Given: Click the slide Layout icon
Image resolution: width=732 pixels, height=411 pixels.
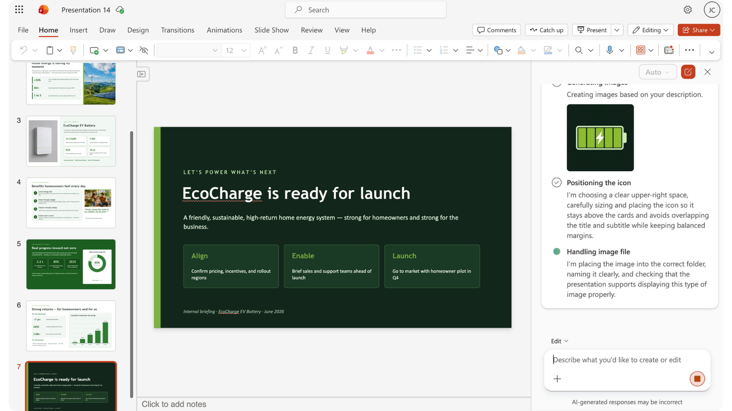Looking at the screenshot, I should 120,50.
